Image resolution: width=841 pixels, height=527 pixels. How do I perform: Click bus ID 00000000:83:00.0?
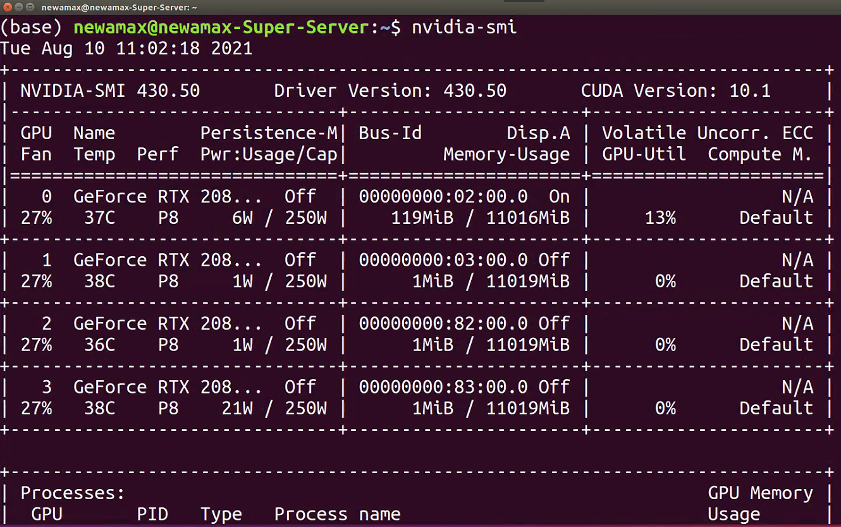pos(443,387)
